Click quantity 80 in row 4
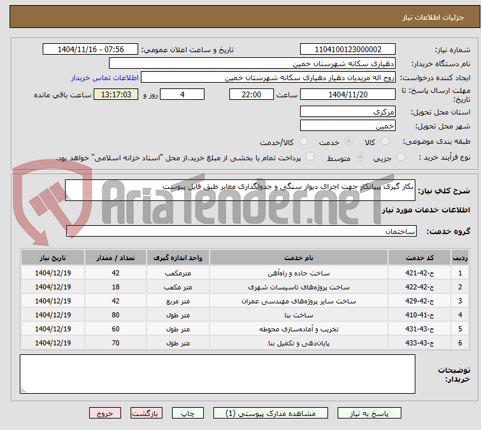 coord(116,315)
